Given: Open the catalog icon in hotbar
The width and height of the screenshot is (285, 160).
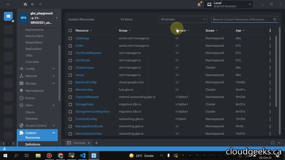Looking at the screenshot, I should coord(8,16).
